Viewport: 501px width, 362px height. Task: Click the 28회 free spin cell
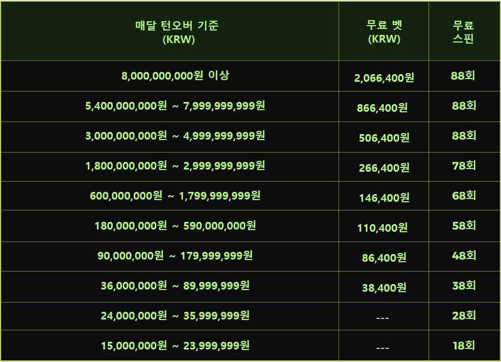pos(464,316)
